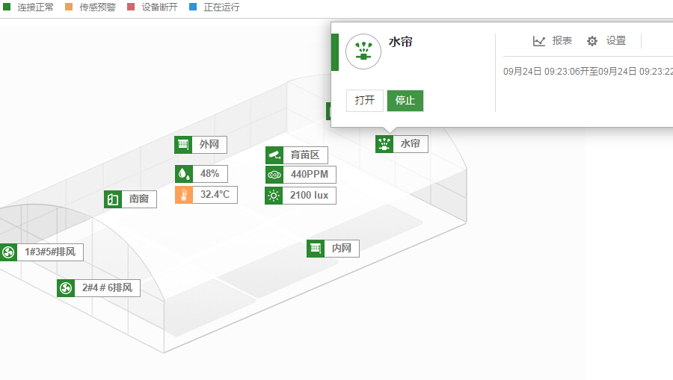Click the orange thermometer temperature icon
673x380 pixels.
click(183, 196)
